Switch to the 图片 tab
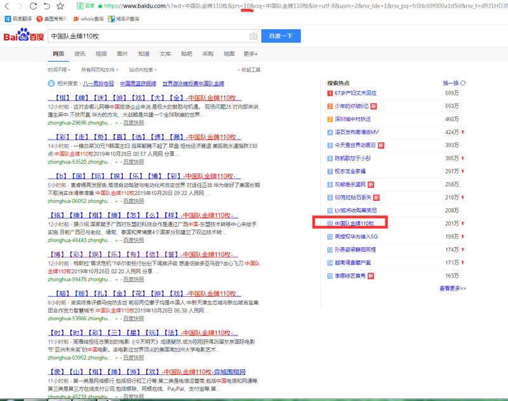 click(123, 54)
